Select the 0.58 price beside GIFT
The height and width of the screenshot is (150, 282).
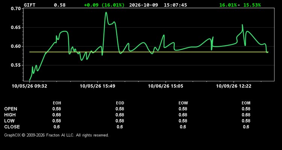click(x=60, y=5)
